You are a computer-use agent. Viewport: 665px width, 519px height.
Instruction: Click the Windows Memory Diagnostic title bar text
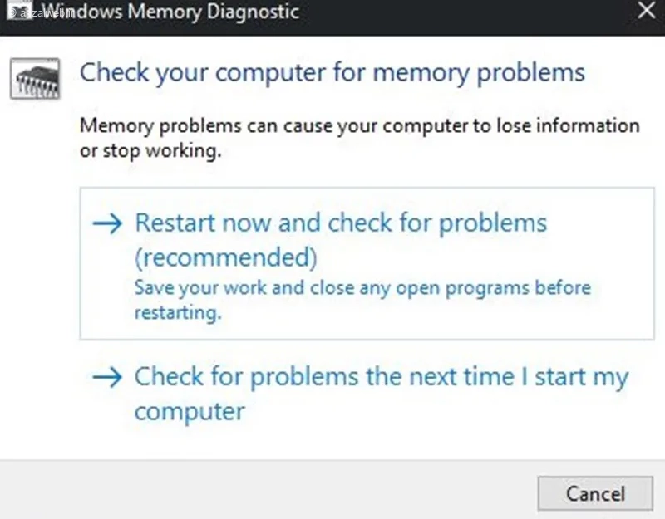coord(170,12)
